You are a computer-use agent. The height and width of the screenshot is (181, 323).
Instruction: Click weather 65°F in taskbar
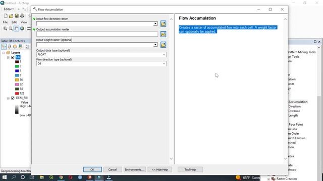[x=247, y=177]
